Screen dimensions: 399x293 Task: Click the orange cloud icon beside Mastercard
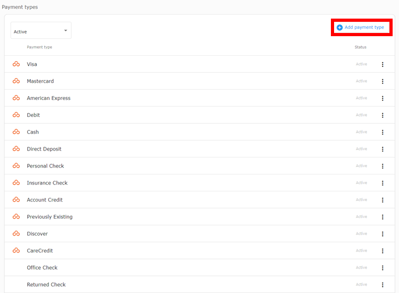tap(16, 81)
